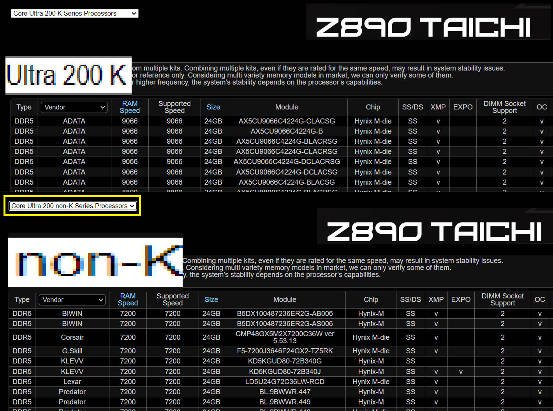553x411 pixels.
Task: Select module F5-7200J3646F24GX2-TZ5RK
Action: pos(285,351)
